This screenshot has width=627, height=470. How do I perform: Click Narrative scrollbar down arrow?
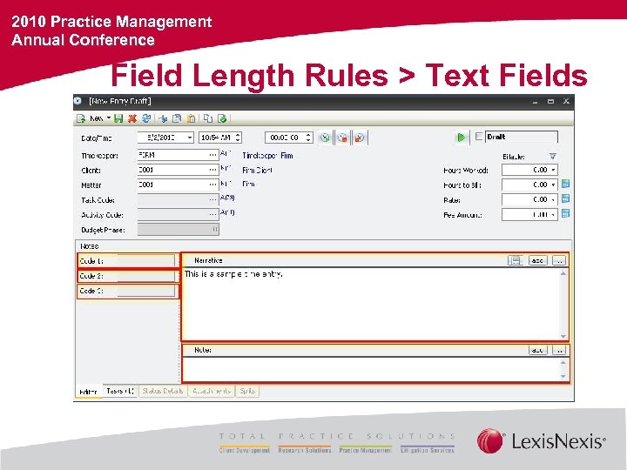[563, 337]
